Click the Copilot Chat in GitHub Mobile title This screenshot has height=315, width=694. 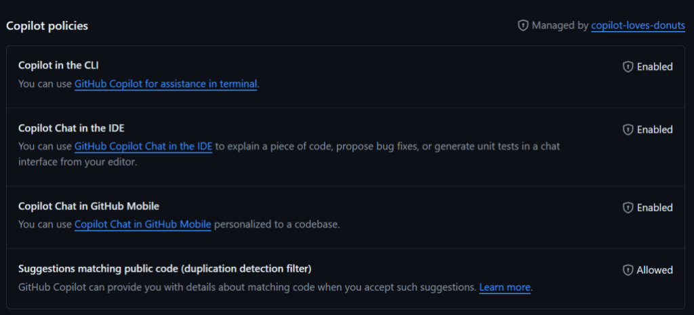coord(89,206)
